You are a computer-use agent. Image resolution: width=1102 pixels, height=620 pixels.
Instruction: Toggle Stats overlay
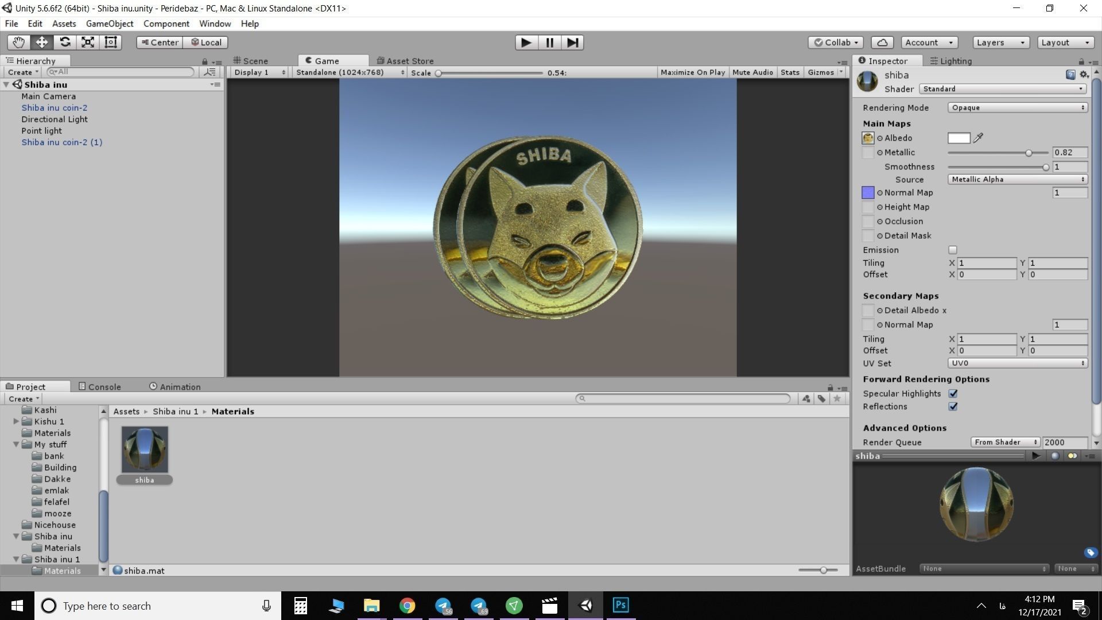(x=790, y=72)
